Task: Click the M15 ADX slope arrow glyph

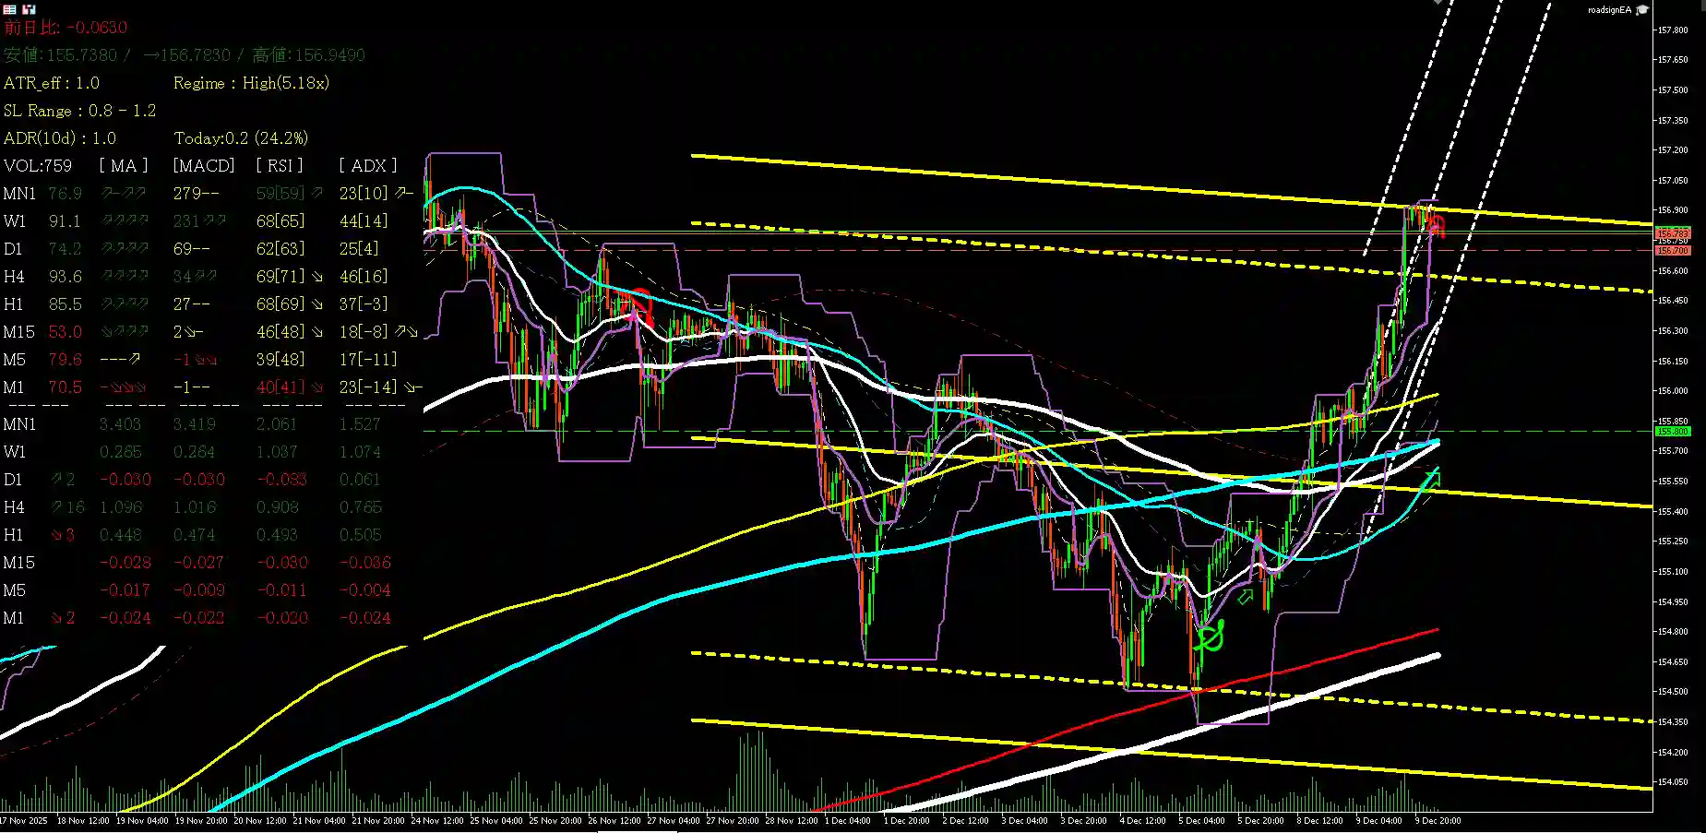Action: (404, 331)
